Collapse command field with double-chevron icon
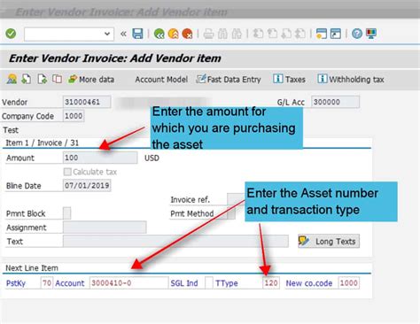420x324 pixels. [123, 34]
